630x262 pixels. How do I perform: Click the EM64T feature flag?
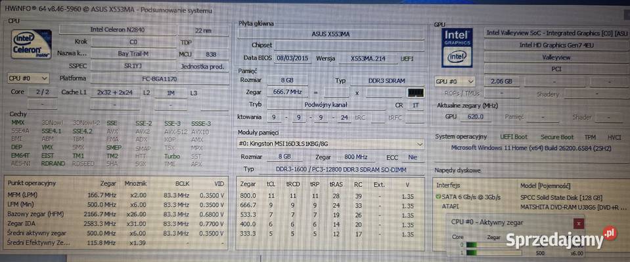coord(19,156)
